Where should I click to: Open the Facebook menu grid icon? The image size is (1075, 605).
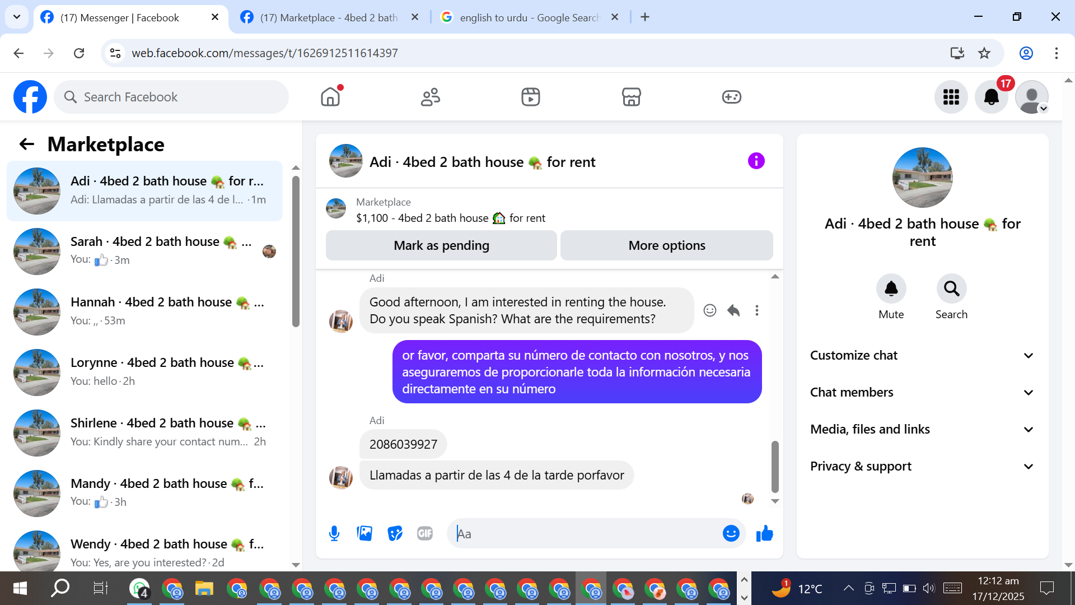click(x=951, y=97)
